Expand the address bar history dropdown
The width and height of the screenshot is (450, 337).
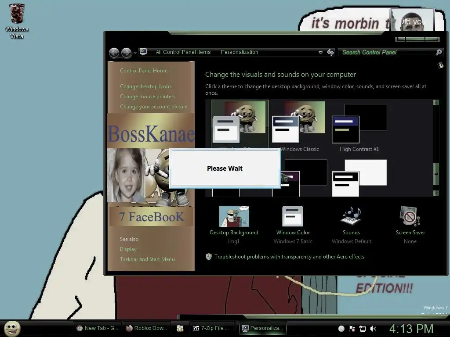320,53
